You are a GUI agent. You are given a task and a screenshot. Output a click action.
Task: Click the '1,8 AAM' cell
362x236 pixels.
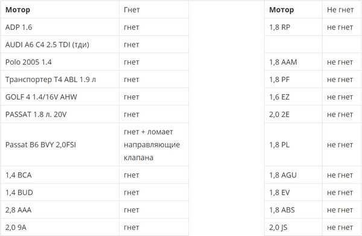pos(293,62)
